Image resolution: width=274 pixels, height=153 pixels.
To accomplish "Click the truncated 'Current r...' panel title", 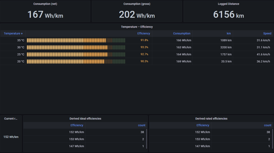I will (11, 119).
